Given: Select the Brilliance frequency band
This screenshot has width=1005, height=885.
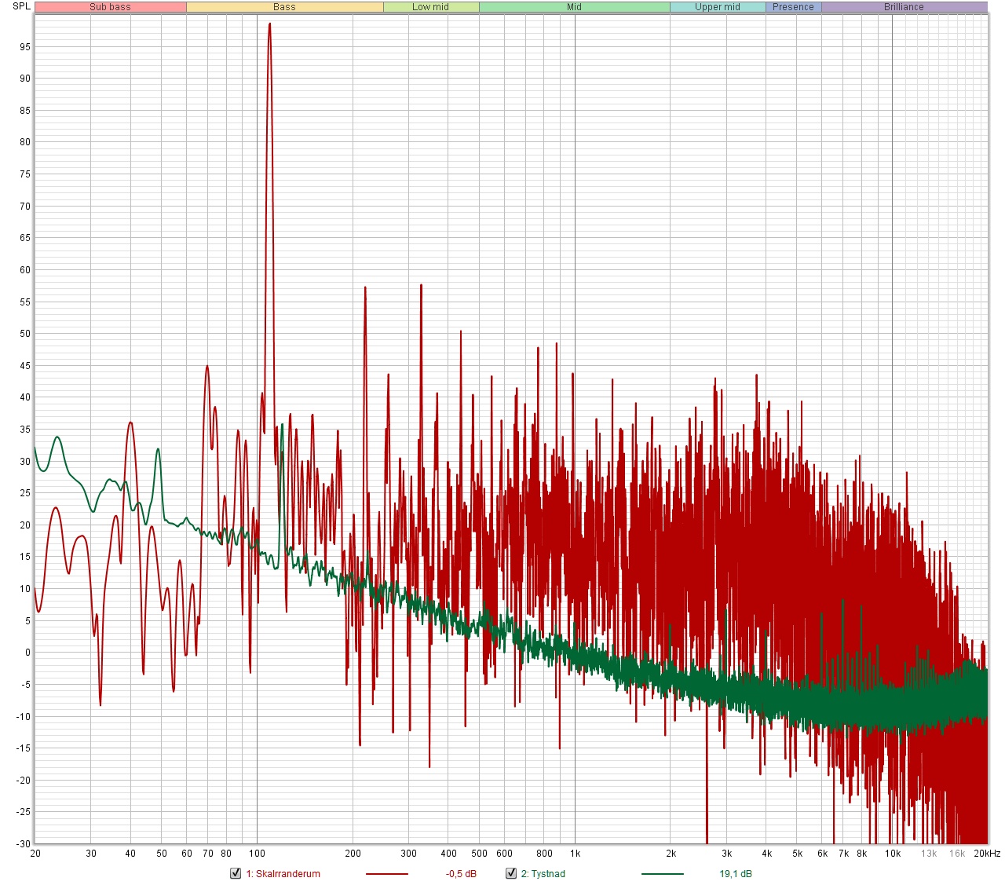Looking at the screenshot, I should tap(904, 7).
